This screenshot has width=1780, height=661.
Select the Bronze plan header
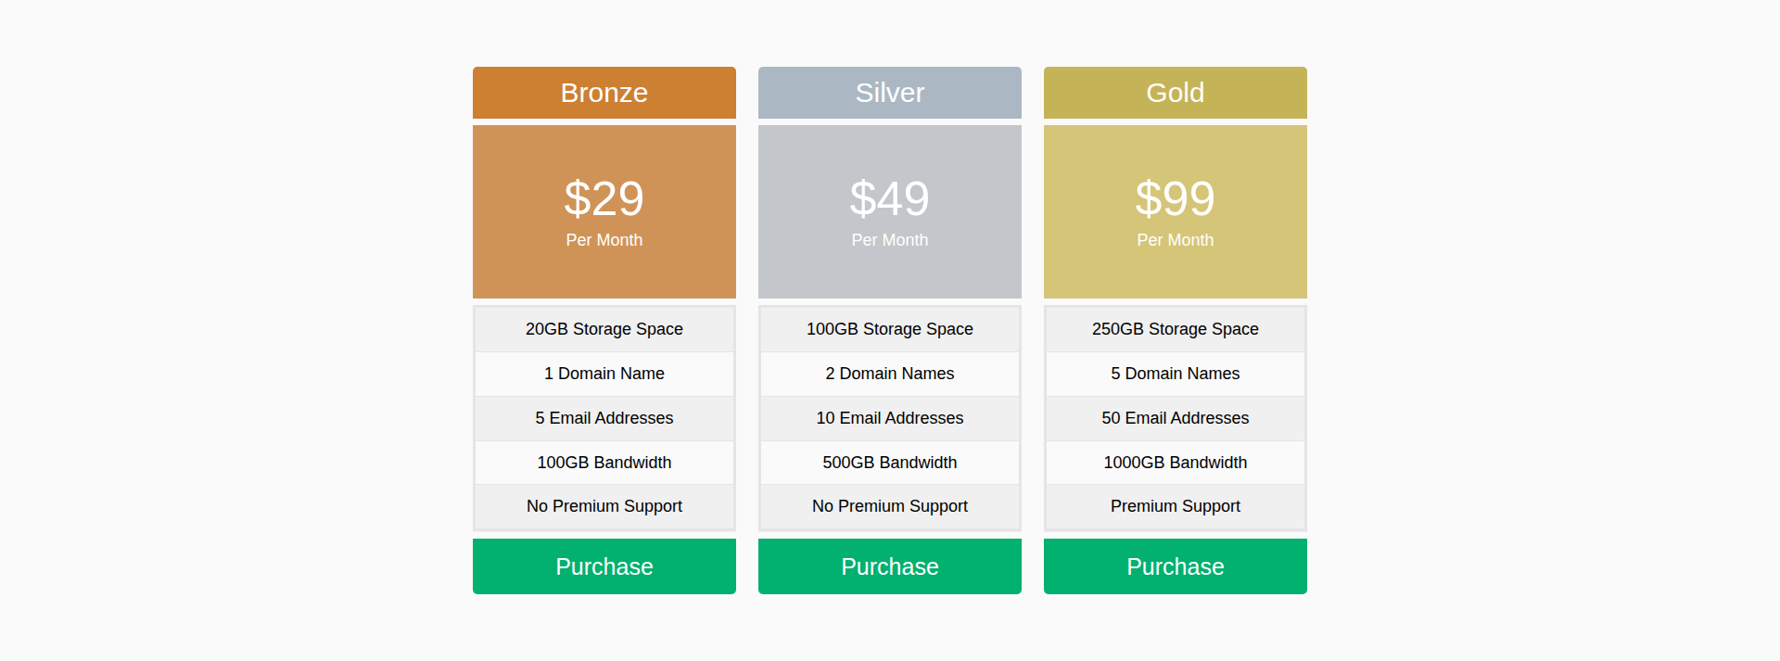[604, 93]
